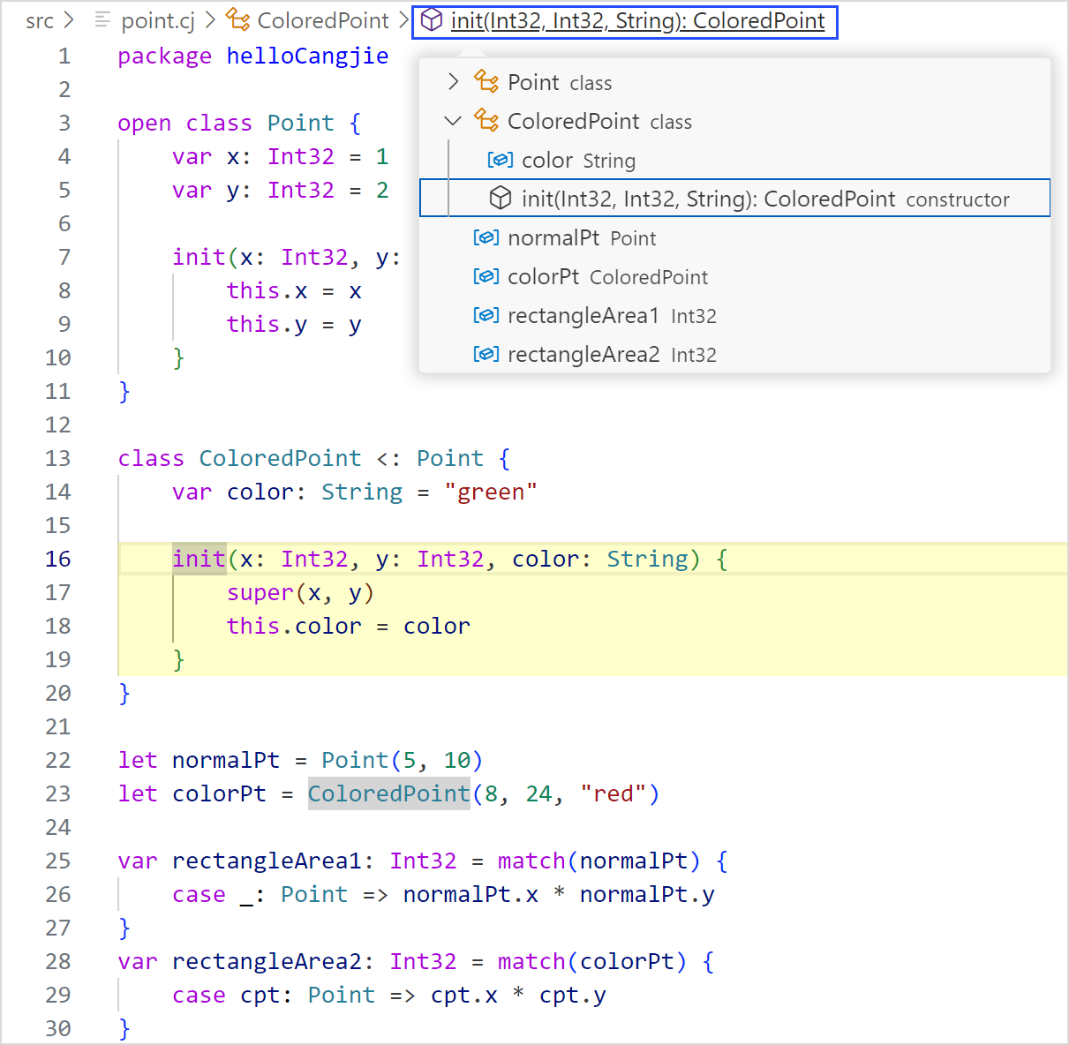Viewport: 1069px width, 1045px height.
Task: Click the ColoredPoint class icon in outline dropdown
Action: tap(486, 120)
